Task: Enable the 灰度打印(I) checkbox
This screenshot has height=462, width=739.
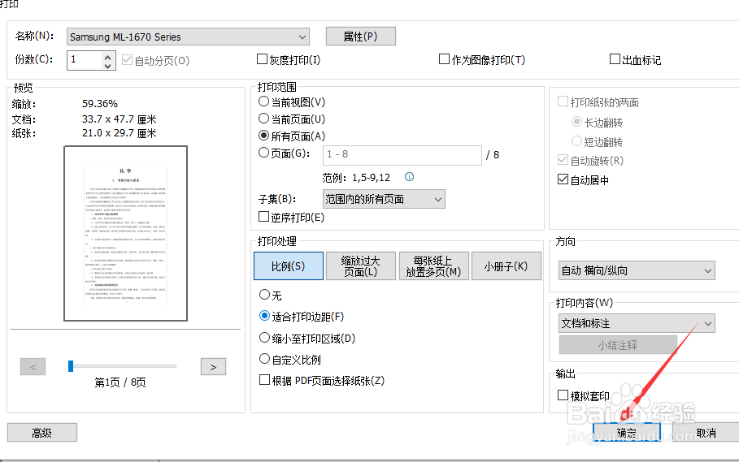Action: (262, 59)
